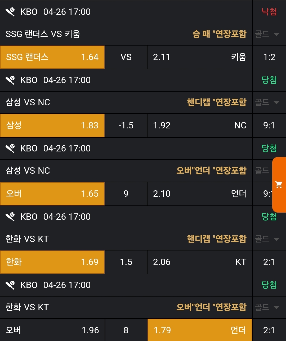Select 키움 at odds 2.11
The height and width of the screenshot is (341, 286).
pos(200,57)
